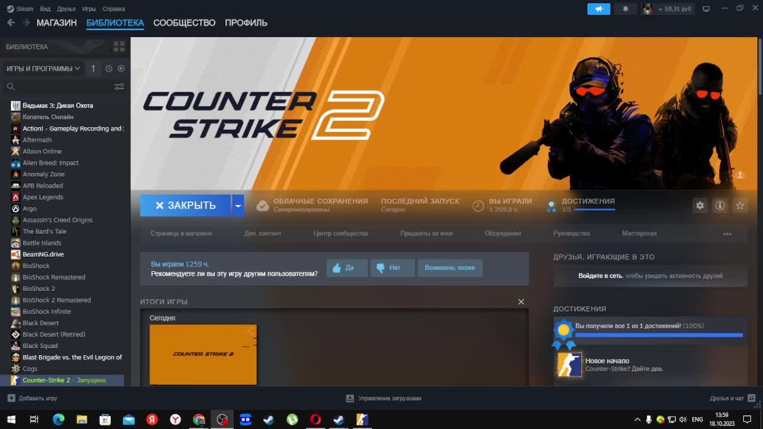Click Добавить игру

click(33, 398)
